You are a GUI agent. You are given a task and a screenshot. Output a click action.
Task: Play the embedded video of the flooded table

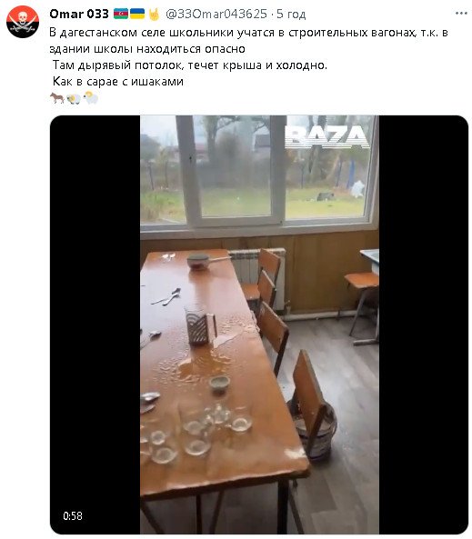click(x=259, y=324)
